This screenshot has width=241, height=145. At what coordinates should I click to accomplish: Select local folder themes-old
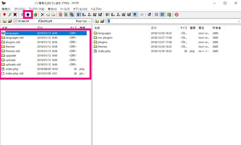click(x=13, y=51)
